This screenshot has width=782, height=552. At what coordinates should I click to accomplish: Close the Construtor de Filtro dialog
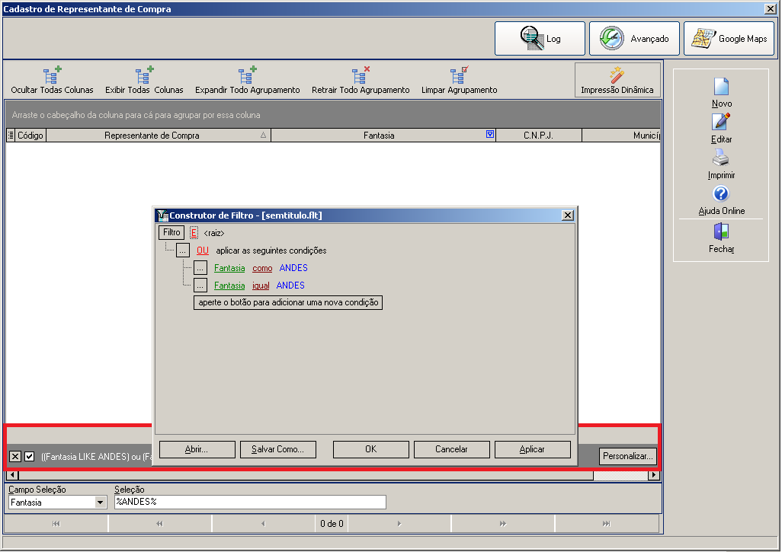click(568, 215)
